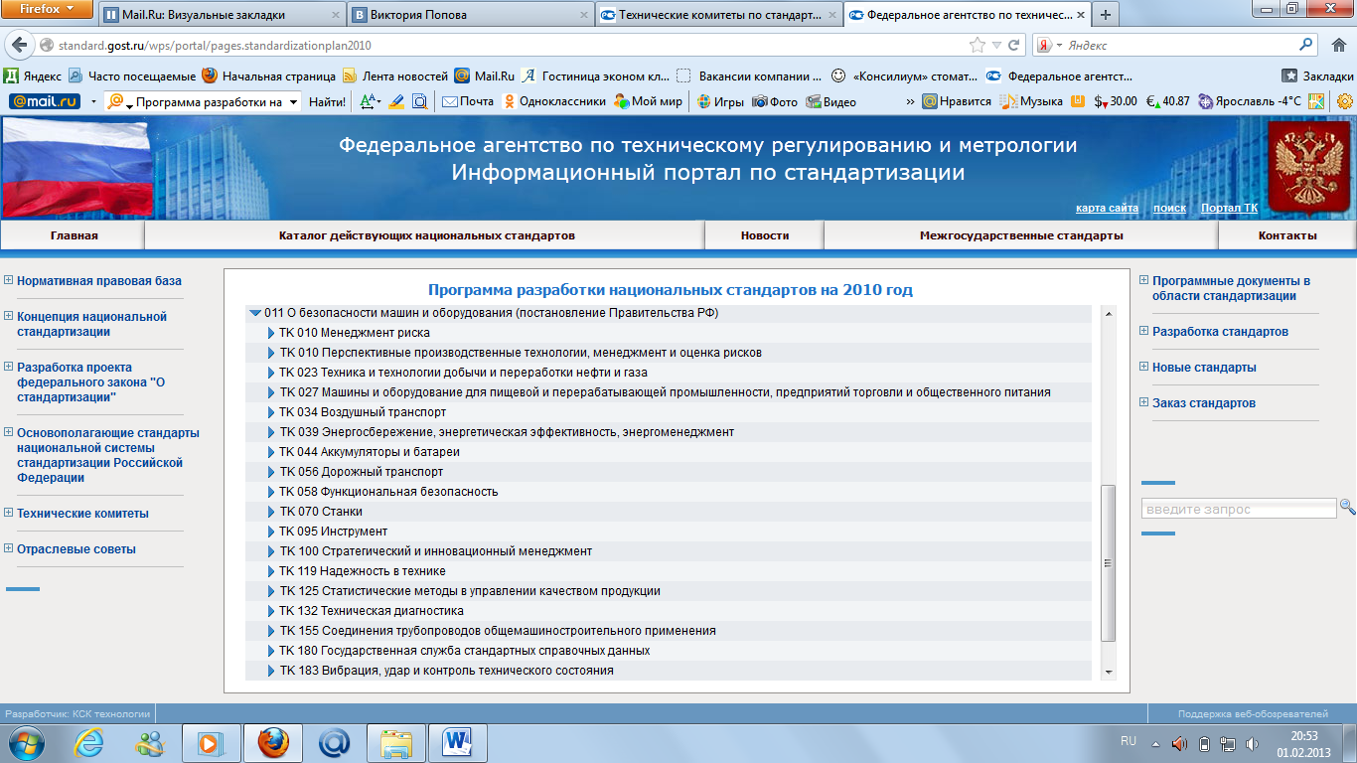The image size is (1357, 763).
Task: Click the Нравится toolbar button
Action: [956, 101]
